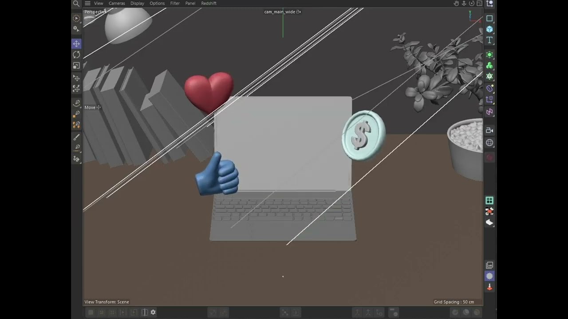Select the Place tool icon
Image resolution: width=568 pixels, height=319 pixels.
76,78
